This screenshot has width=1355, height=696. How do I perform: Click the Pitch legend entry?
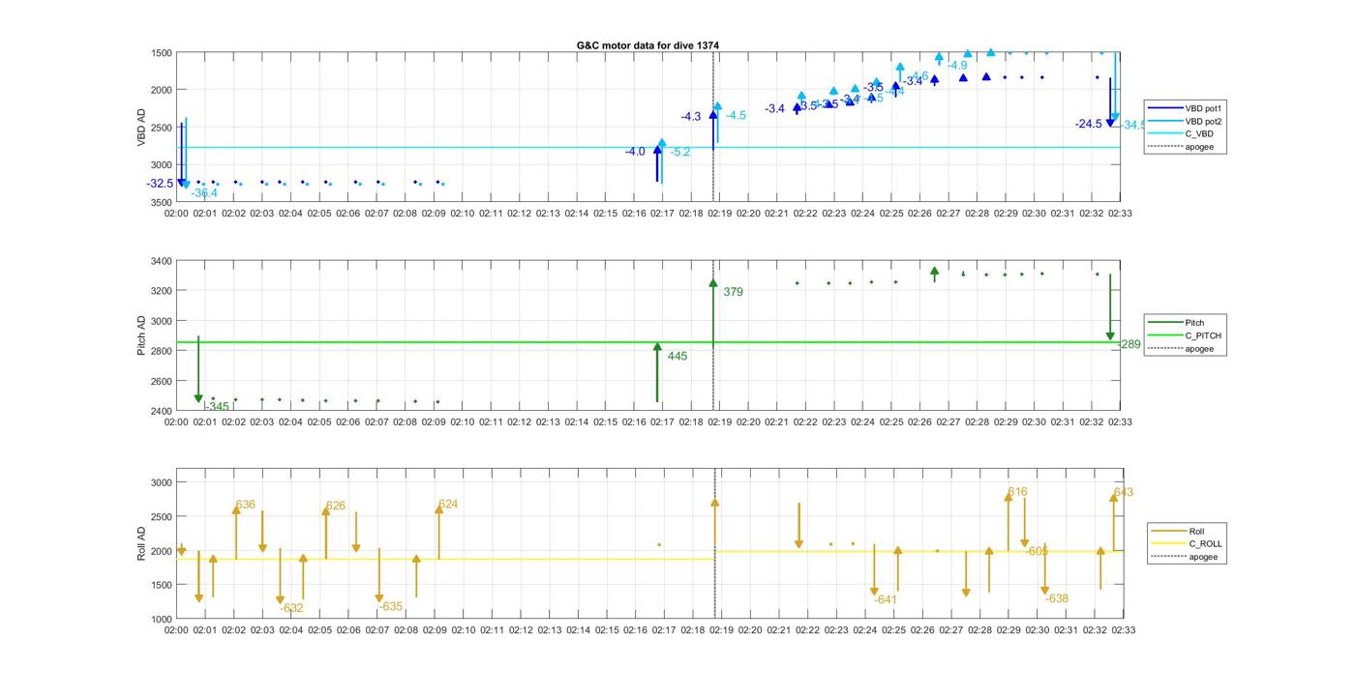pos(1194,323)
